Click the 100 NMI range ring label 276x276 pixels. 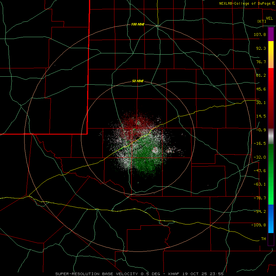pos(138,24)
